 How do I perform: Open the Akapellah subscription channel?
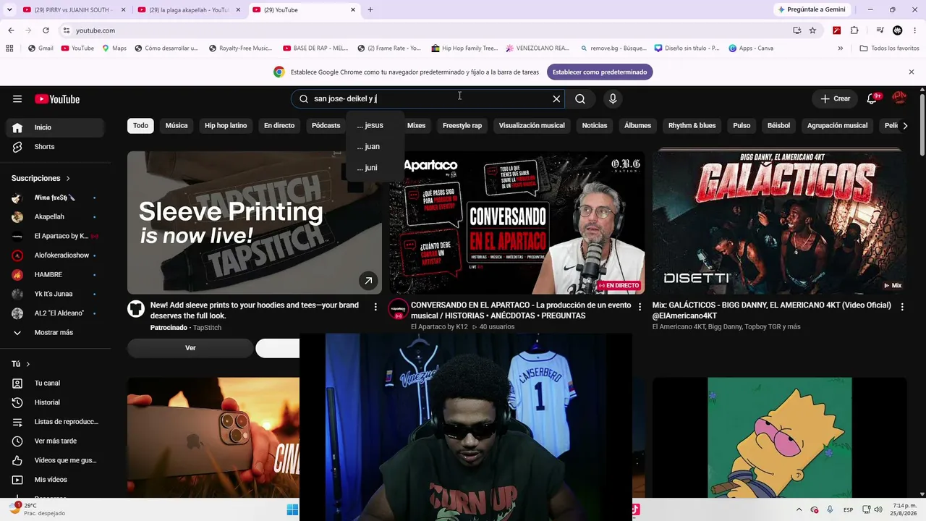click(x=56, y=216)
